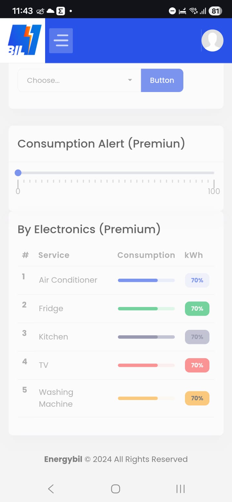Click the Service column header
This screenshot has height=502, width=232.
[54, 255]
